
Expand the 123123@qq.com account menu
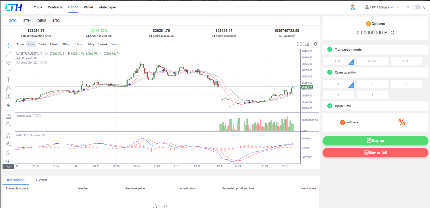pos(382,7)
